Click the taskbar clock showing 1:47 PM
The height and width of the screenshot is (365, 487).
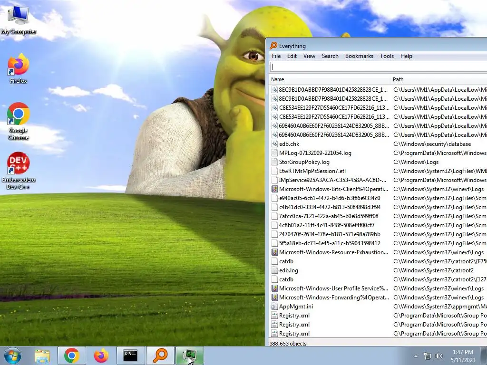coord(463,356)
